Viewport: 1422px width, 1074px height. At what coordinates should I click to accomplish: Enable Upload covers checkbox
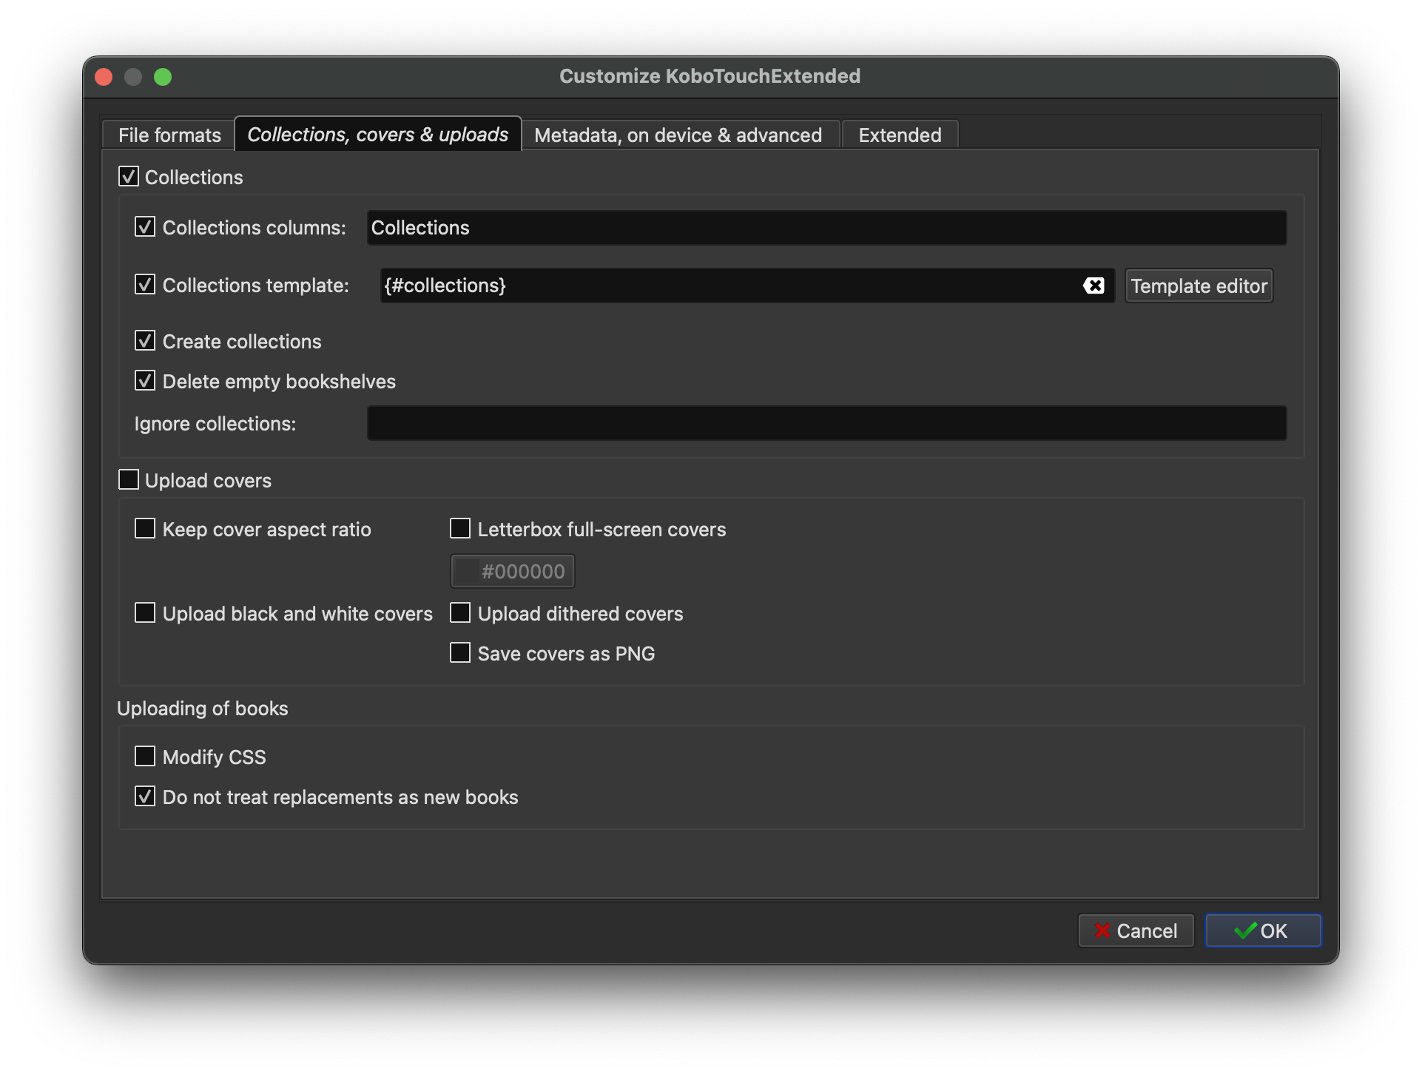tap(129, 480)
